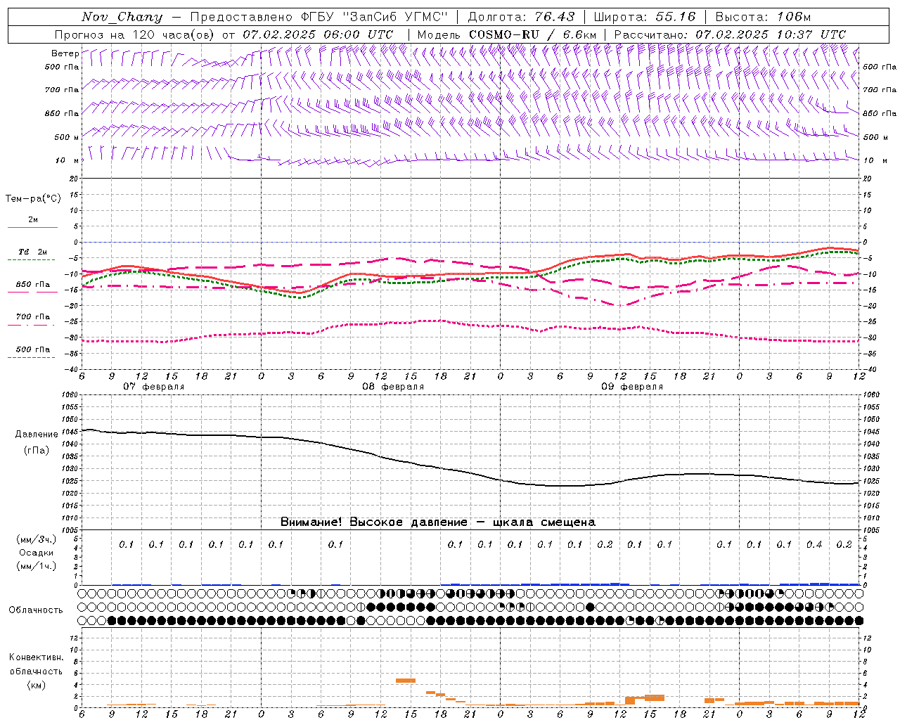
Task: Click the "Облачность" cloud cover label
Action: tap(36, 610)
